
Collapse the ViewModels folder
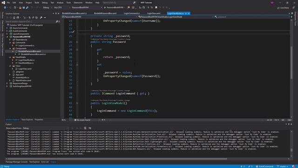coord(10,57)
